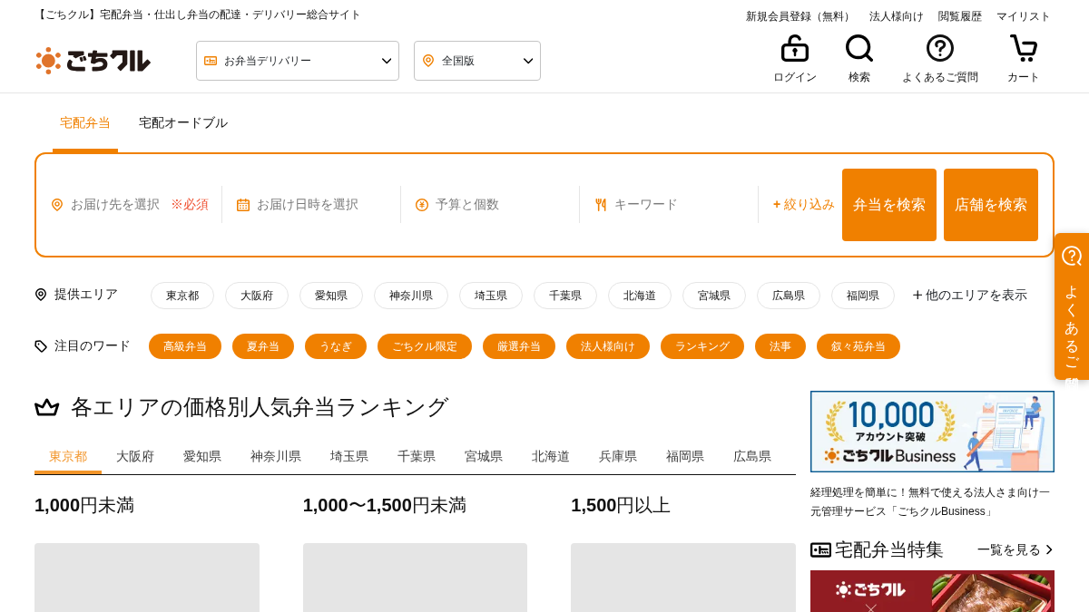Select the 千葉県 ranking tab
The height and width of the screenshot is (612, 1089).
pyautogui.click(x=417, y=456)
